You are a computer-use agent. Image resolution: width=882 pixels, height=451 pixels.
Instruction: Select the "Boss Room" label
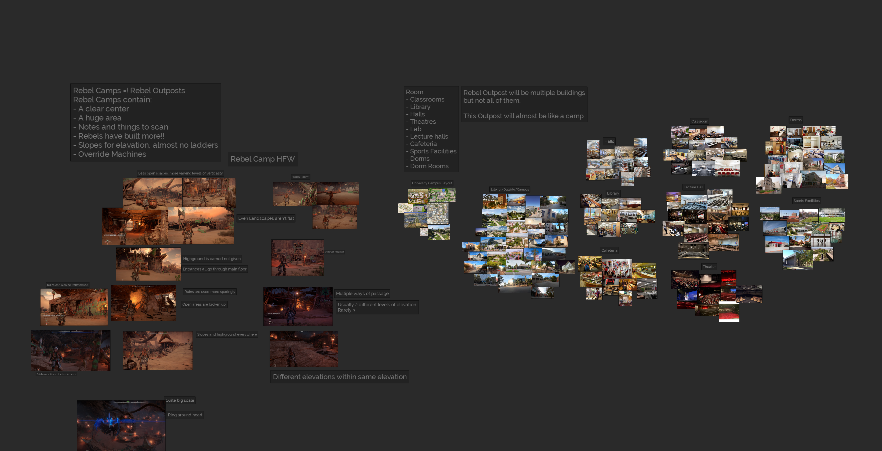(x=301, y=177)
